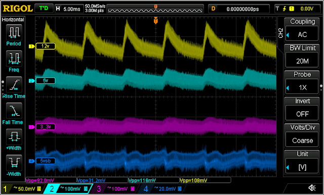Click the Horizontal menu title
Viewport: 324px width, 195px height.
[13, 20]
